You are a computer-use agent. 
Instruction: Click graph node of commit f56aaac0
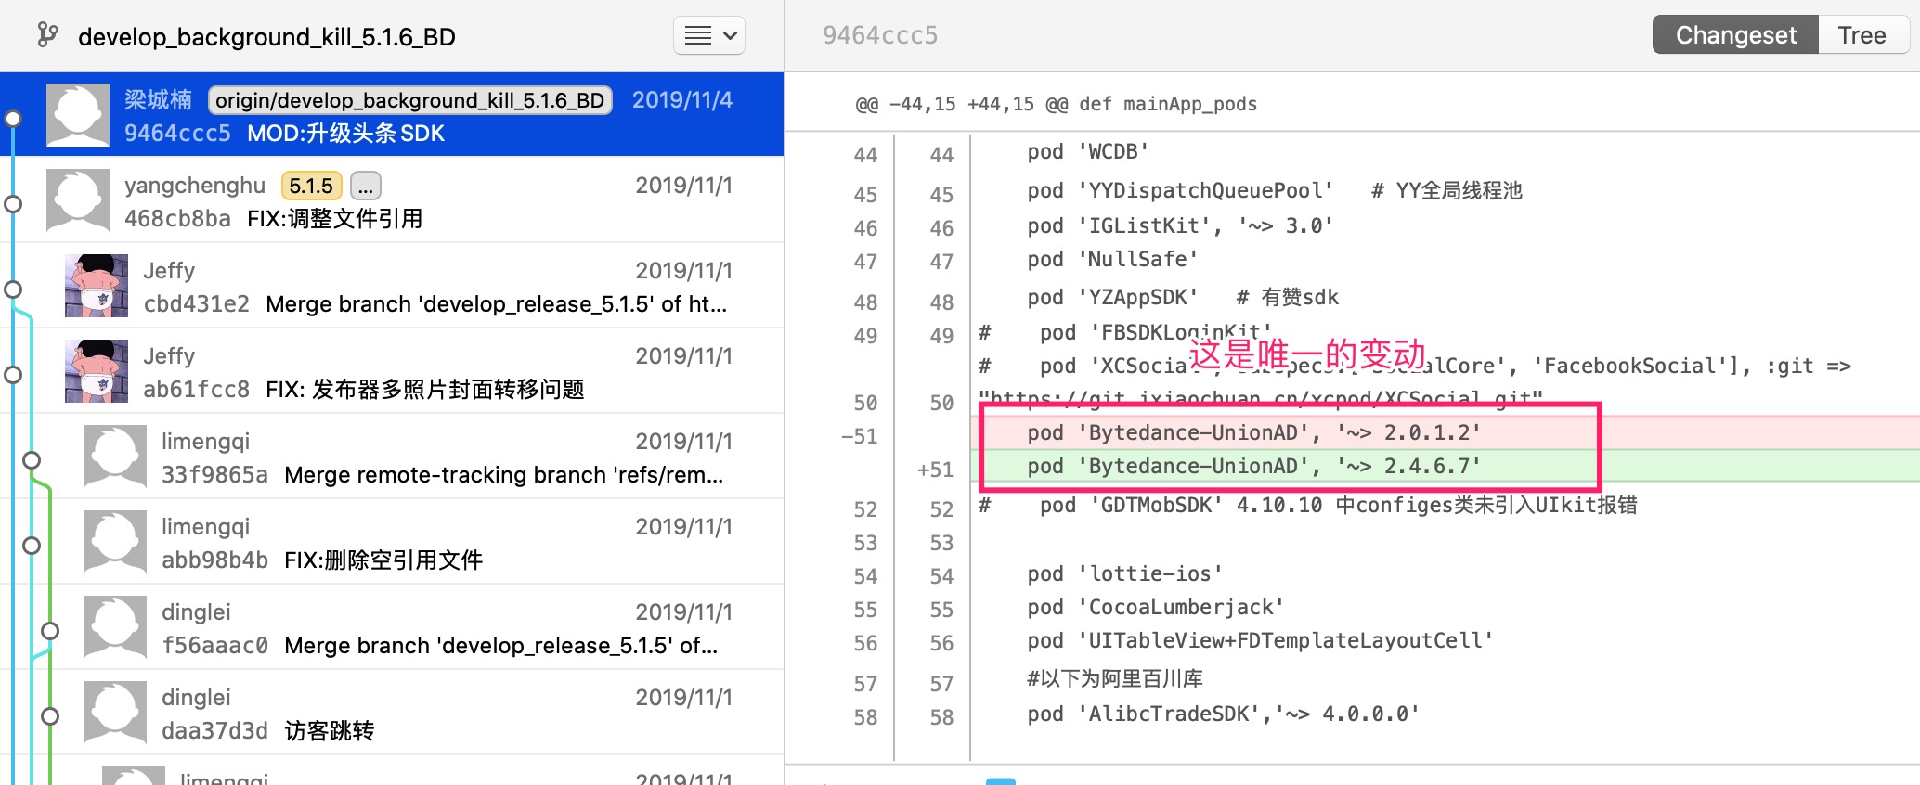(x=50, y=631)
